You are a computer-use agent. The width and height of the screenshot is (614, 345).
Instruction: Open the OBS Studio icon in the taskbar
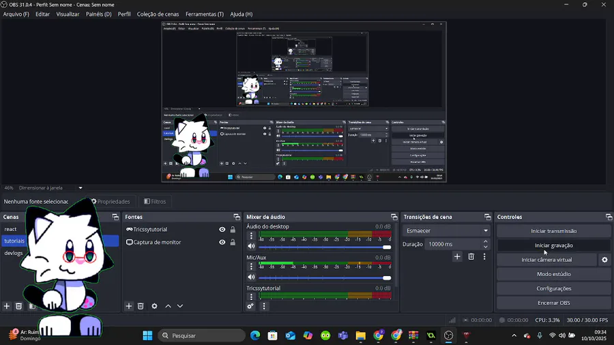(x=449, y=335)
